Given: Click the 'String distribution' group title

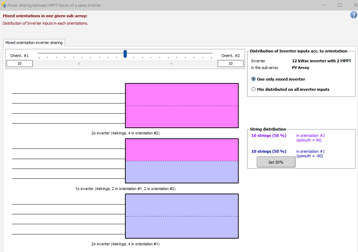Looking at the screenshot, I should coord(268,129).
